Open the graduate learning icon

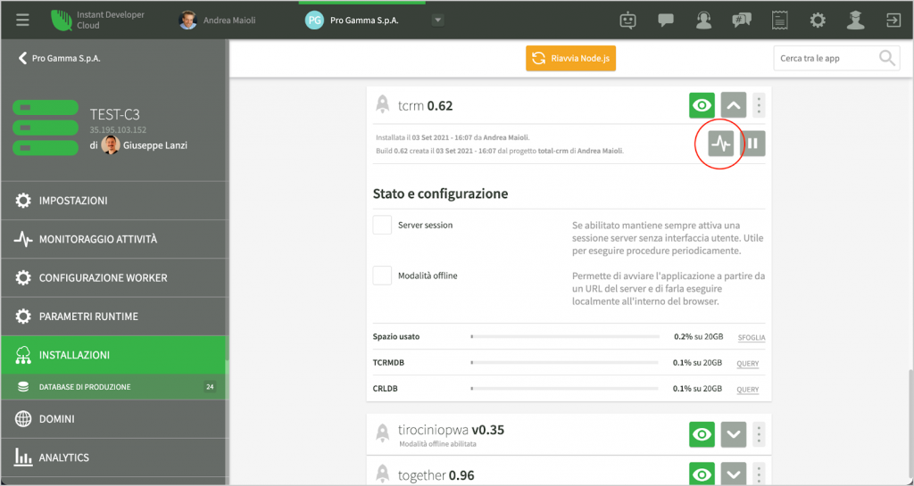tap(856, 21)
